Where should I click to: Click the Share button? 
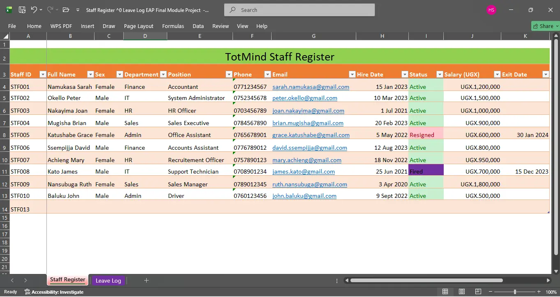pyautogui.click(x=546, y=26)
